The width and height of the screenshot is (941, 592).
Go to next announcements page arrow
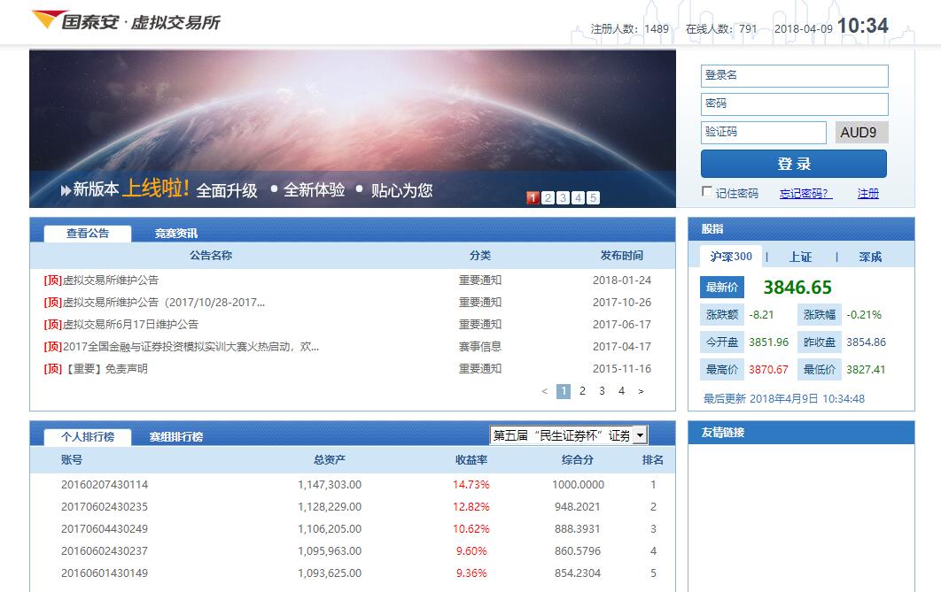(x=641, y=391)
